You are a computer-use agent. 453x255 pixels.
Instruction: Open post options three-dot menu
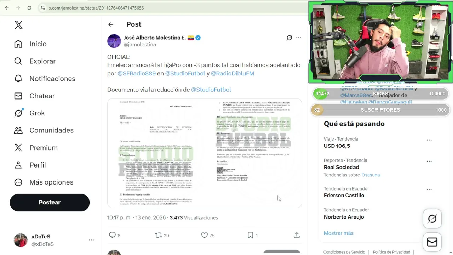click(299, 38)
